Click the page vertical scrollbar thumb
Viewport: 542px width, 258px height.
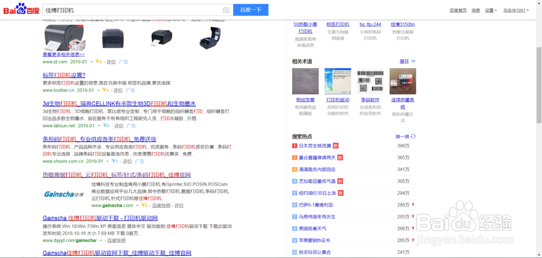(539, 85)
